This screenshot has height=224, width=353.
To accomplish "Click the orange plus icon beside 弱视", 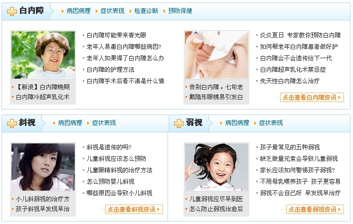I will [x=179, y=123].
